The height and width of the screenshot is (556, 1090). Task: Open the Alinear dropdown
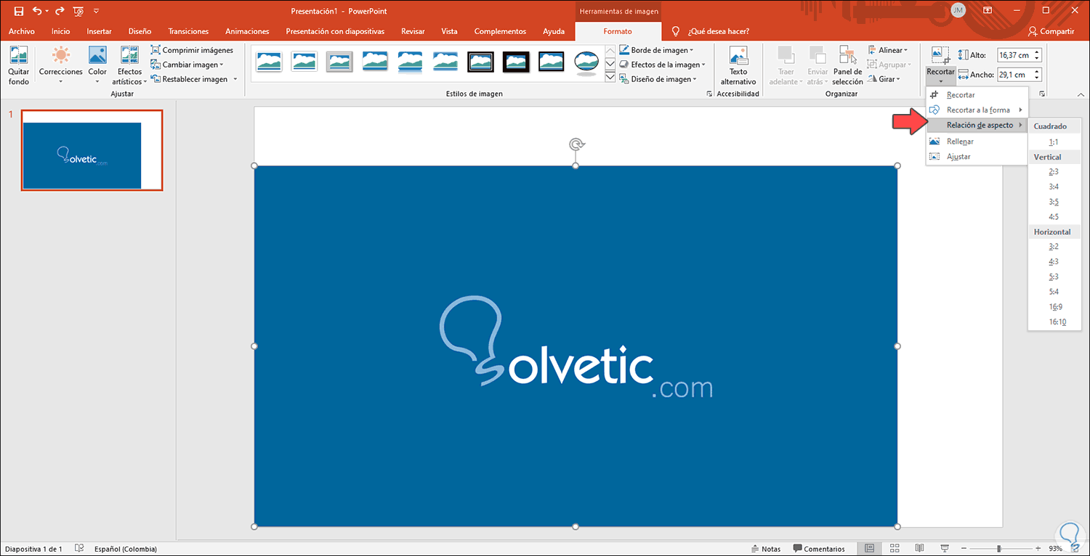point(887,50)
